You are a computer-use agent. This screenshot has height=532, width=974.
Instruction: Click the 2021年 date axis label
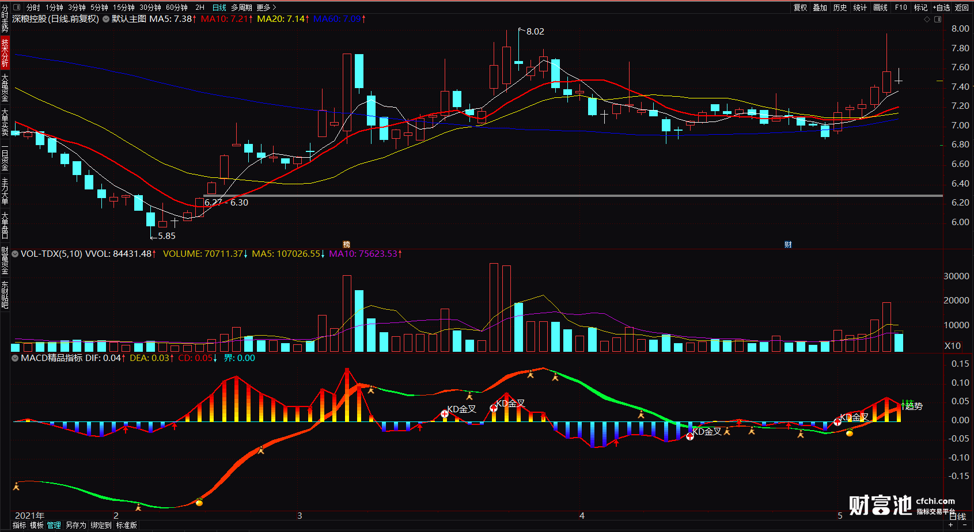point(30,515)
